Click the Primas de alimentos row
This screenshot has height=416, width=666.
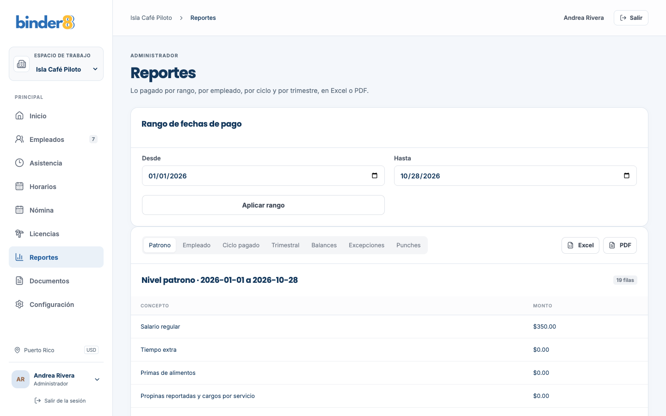pos(389,373)
